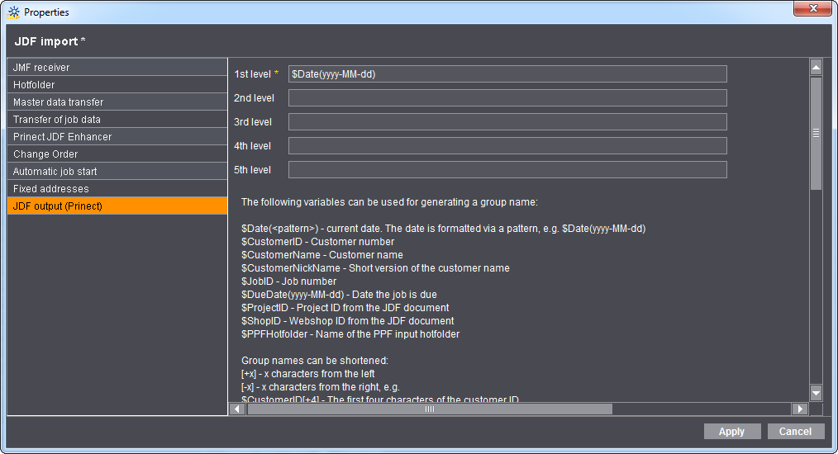Click the 1st level input field
This screenshot has width=838, height=454.
pyautogui.click(x=507, y=74)
